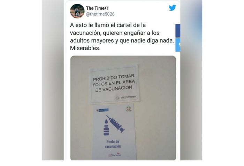Open The Time/1 display name

pos(97,8)
